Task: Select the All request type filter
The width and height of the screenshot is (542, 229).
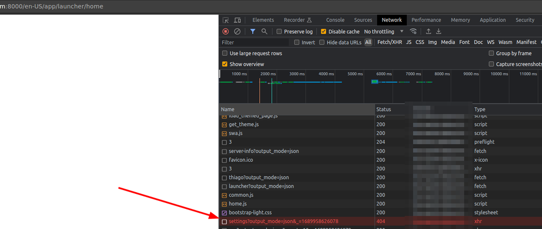Action: (x=368, y=42)
